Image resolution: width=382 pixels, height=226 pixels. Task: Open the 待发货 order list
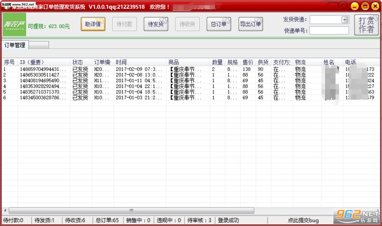pyautogui.click(x=156, y=24)
